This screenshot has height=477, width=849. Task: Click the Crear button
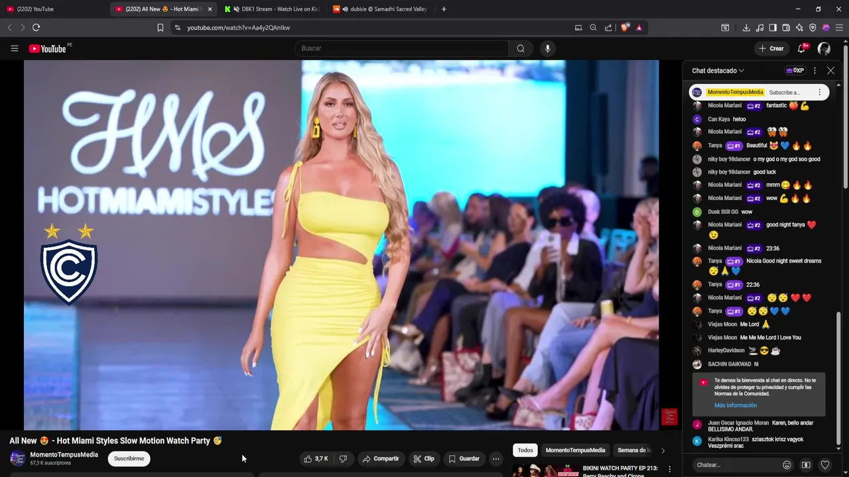pos(771,48)
